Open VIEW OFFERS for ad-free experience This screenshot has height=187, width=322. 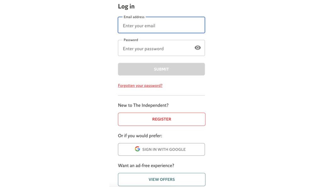coord(162,179)
